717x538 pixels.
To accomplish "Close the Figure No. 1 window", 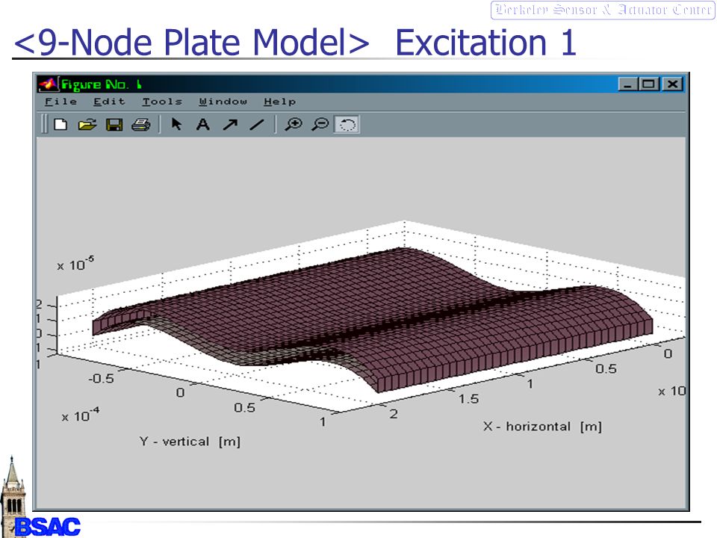I will pyautogui.click(x=672, y=84).
